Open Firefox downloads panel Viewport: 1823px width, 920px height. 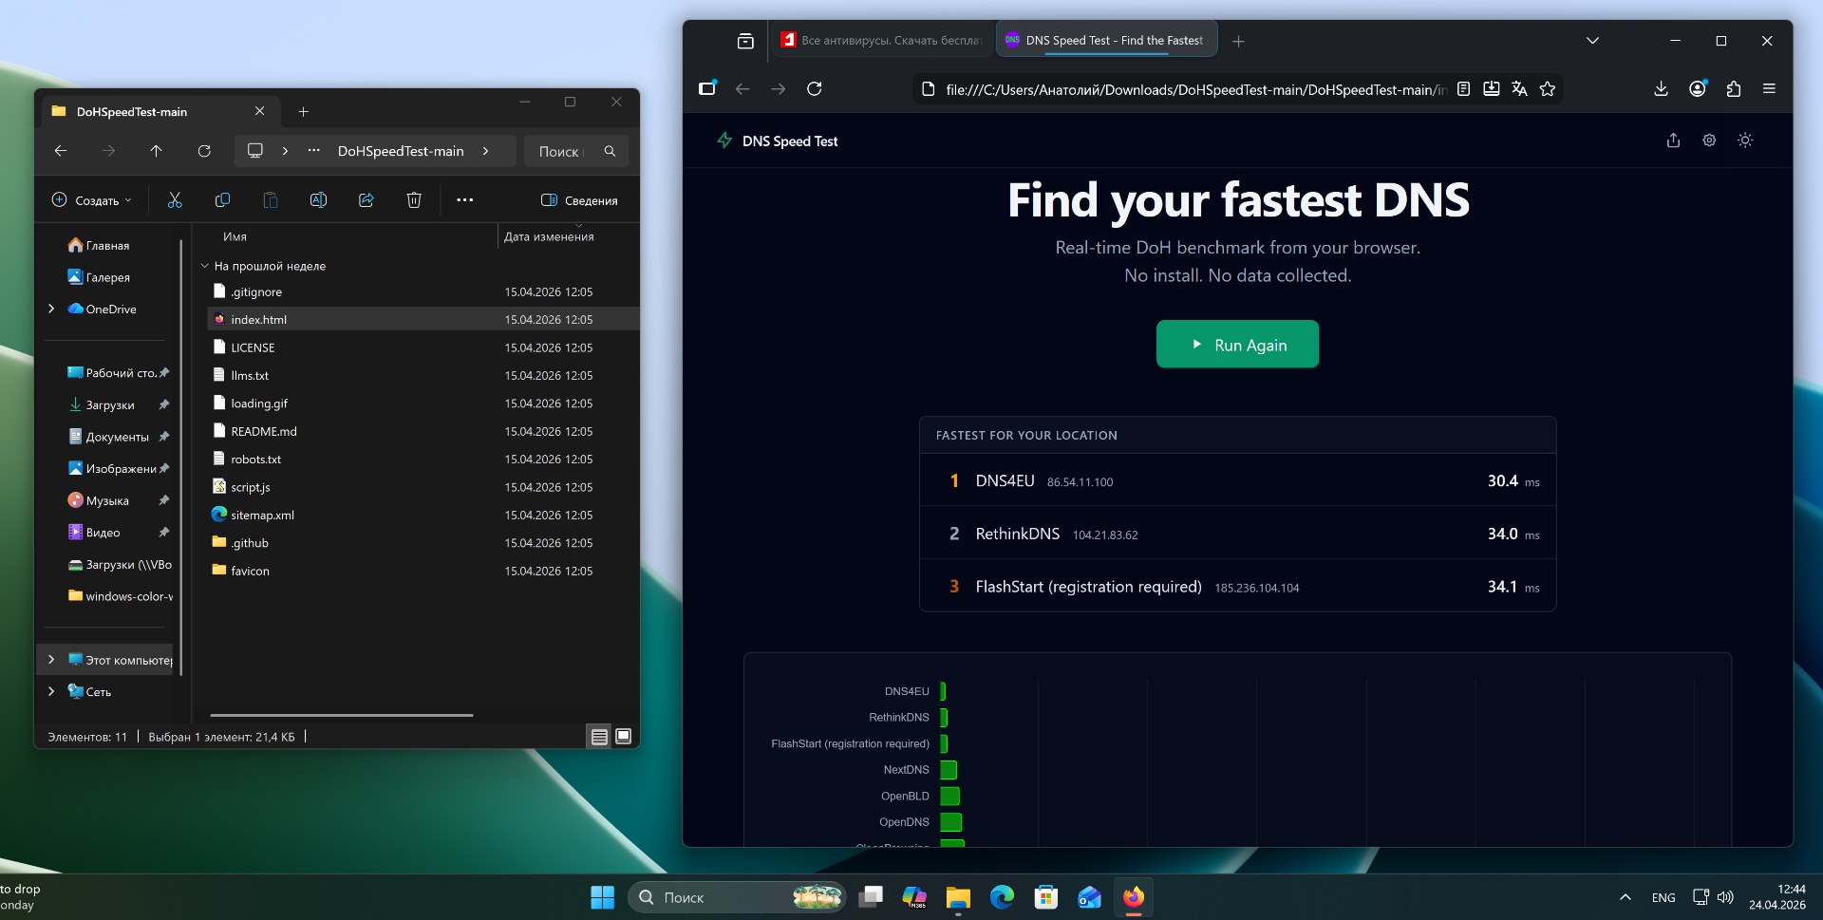click(1661, 89)
